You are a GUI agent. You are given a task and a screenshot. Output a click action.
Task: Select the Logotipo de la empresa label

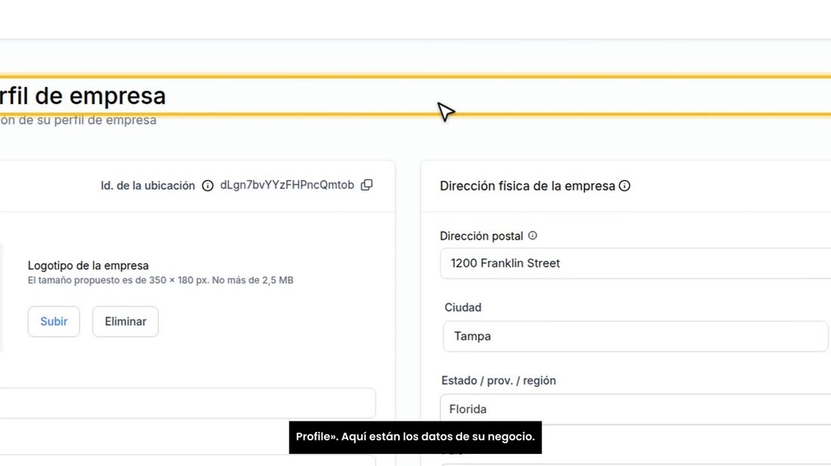88,265
